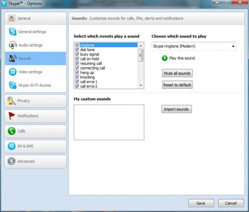The image size is (249, 212).
Task: Open the General section tab
Action: (x=36, y=18)
